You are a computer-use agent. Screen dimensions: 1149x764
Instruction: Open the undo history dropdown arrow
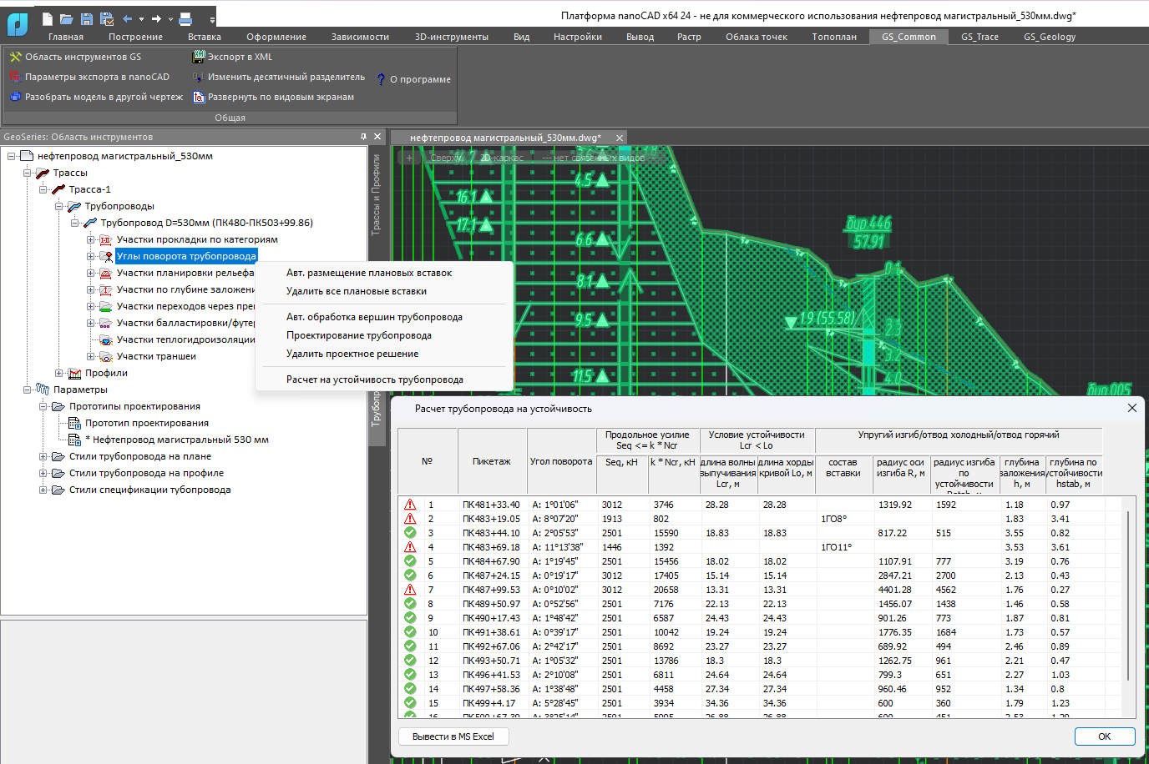(x=141, y=18)
